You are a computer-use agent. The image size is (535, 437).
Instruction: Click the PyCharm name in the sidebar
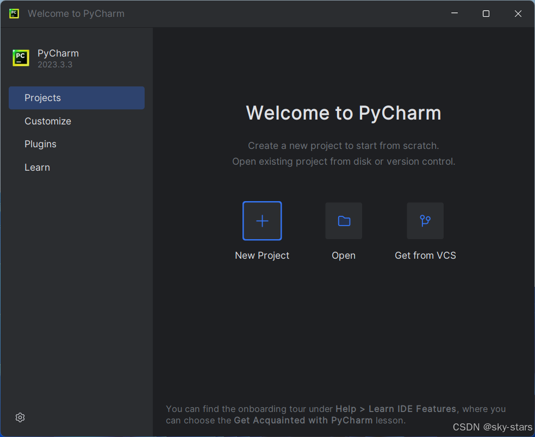coord(58,54)
